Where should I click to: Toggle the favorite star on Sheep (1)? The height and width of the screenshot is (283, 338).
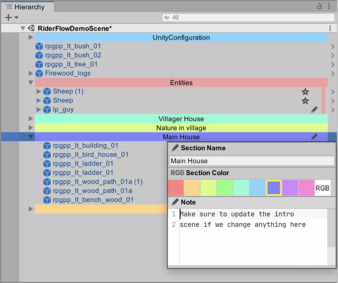[x=305, y=92]
